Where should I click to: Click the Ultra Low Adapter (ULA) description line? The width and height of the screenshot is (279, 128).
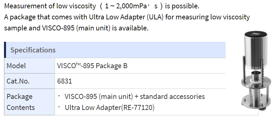coord(127,17)
